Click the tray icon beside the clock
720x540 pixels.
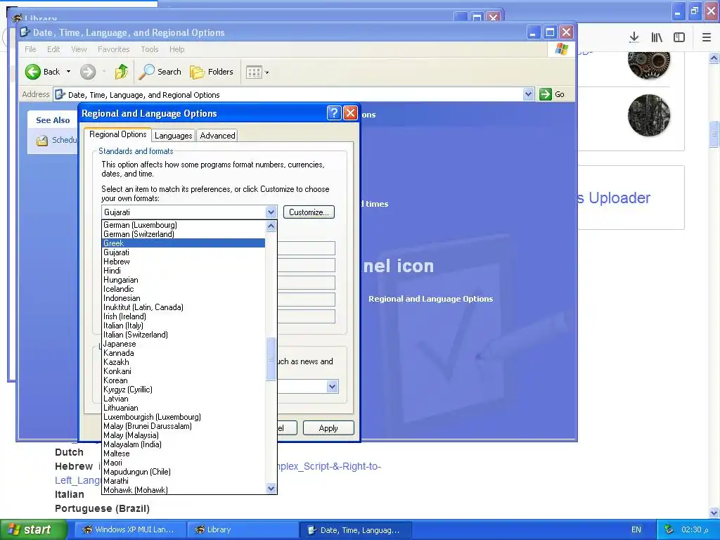tap(669, 529)
